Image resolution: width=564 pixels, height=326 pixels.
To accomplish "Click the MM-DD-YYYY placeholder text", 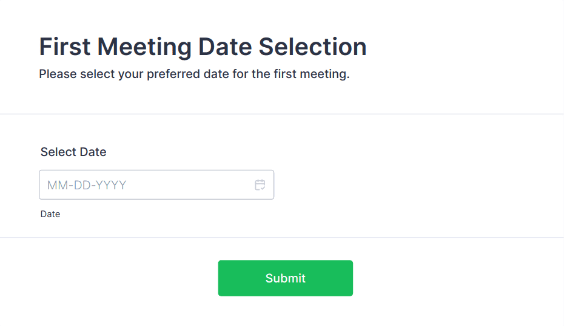I will pyautogui.click(x=87, y=185).
